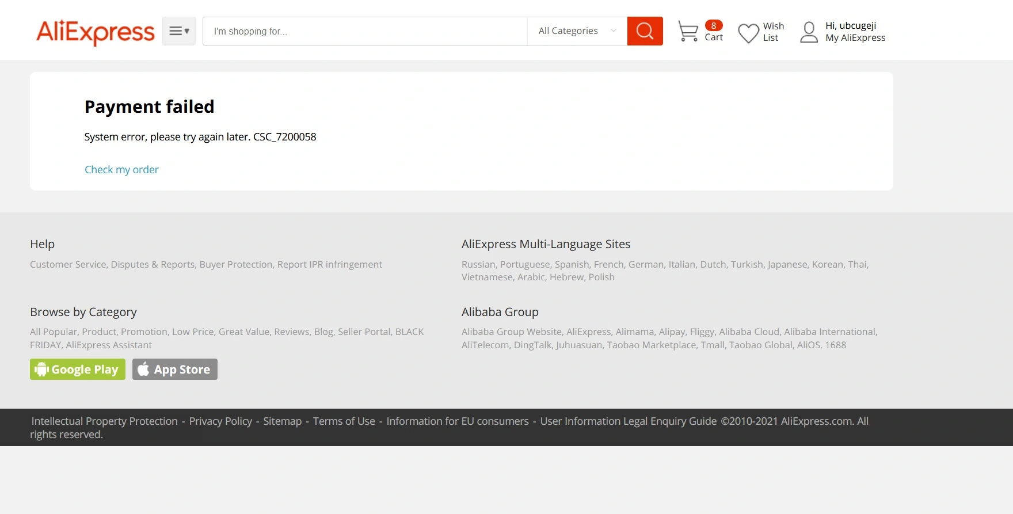Switch to the Dutch language site
This screenshot has width=1013, height=514.
713,264
